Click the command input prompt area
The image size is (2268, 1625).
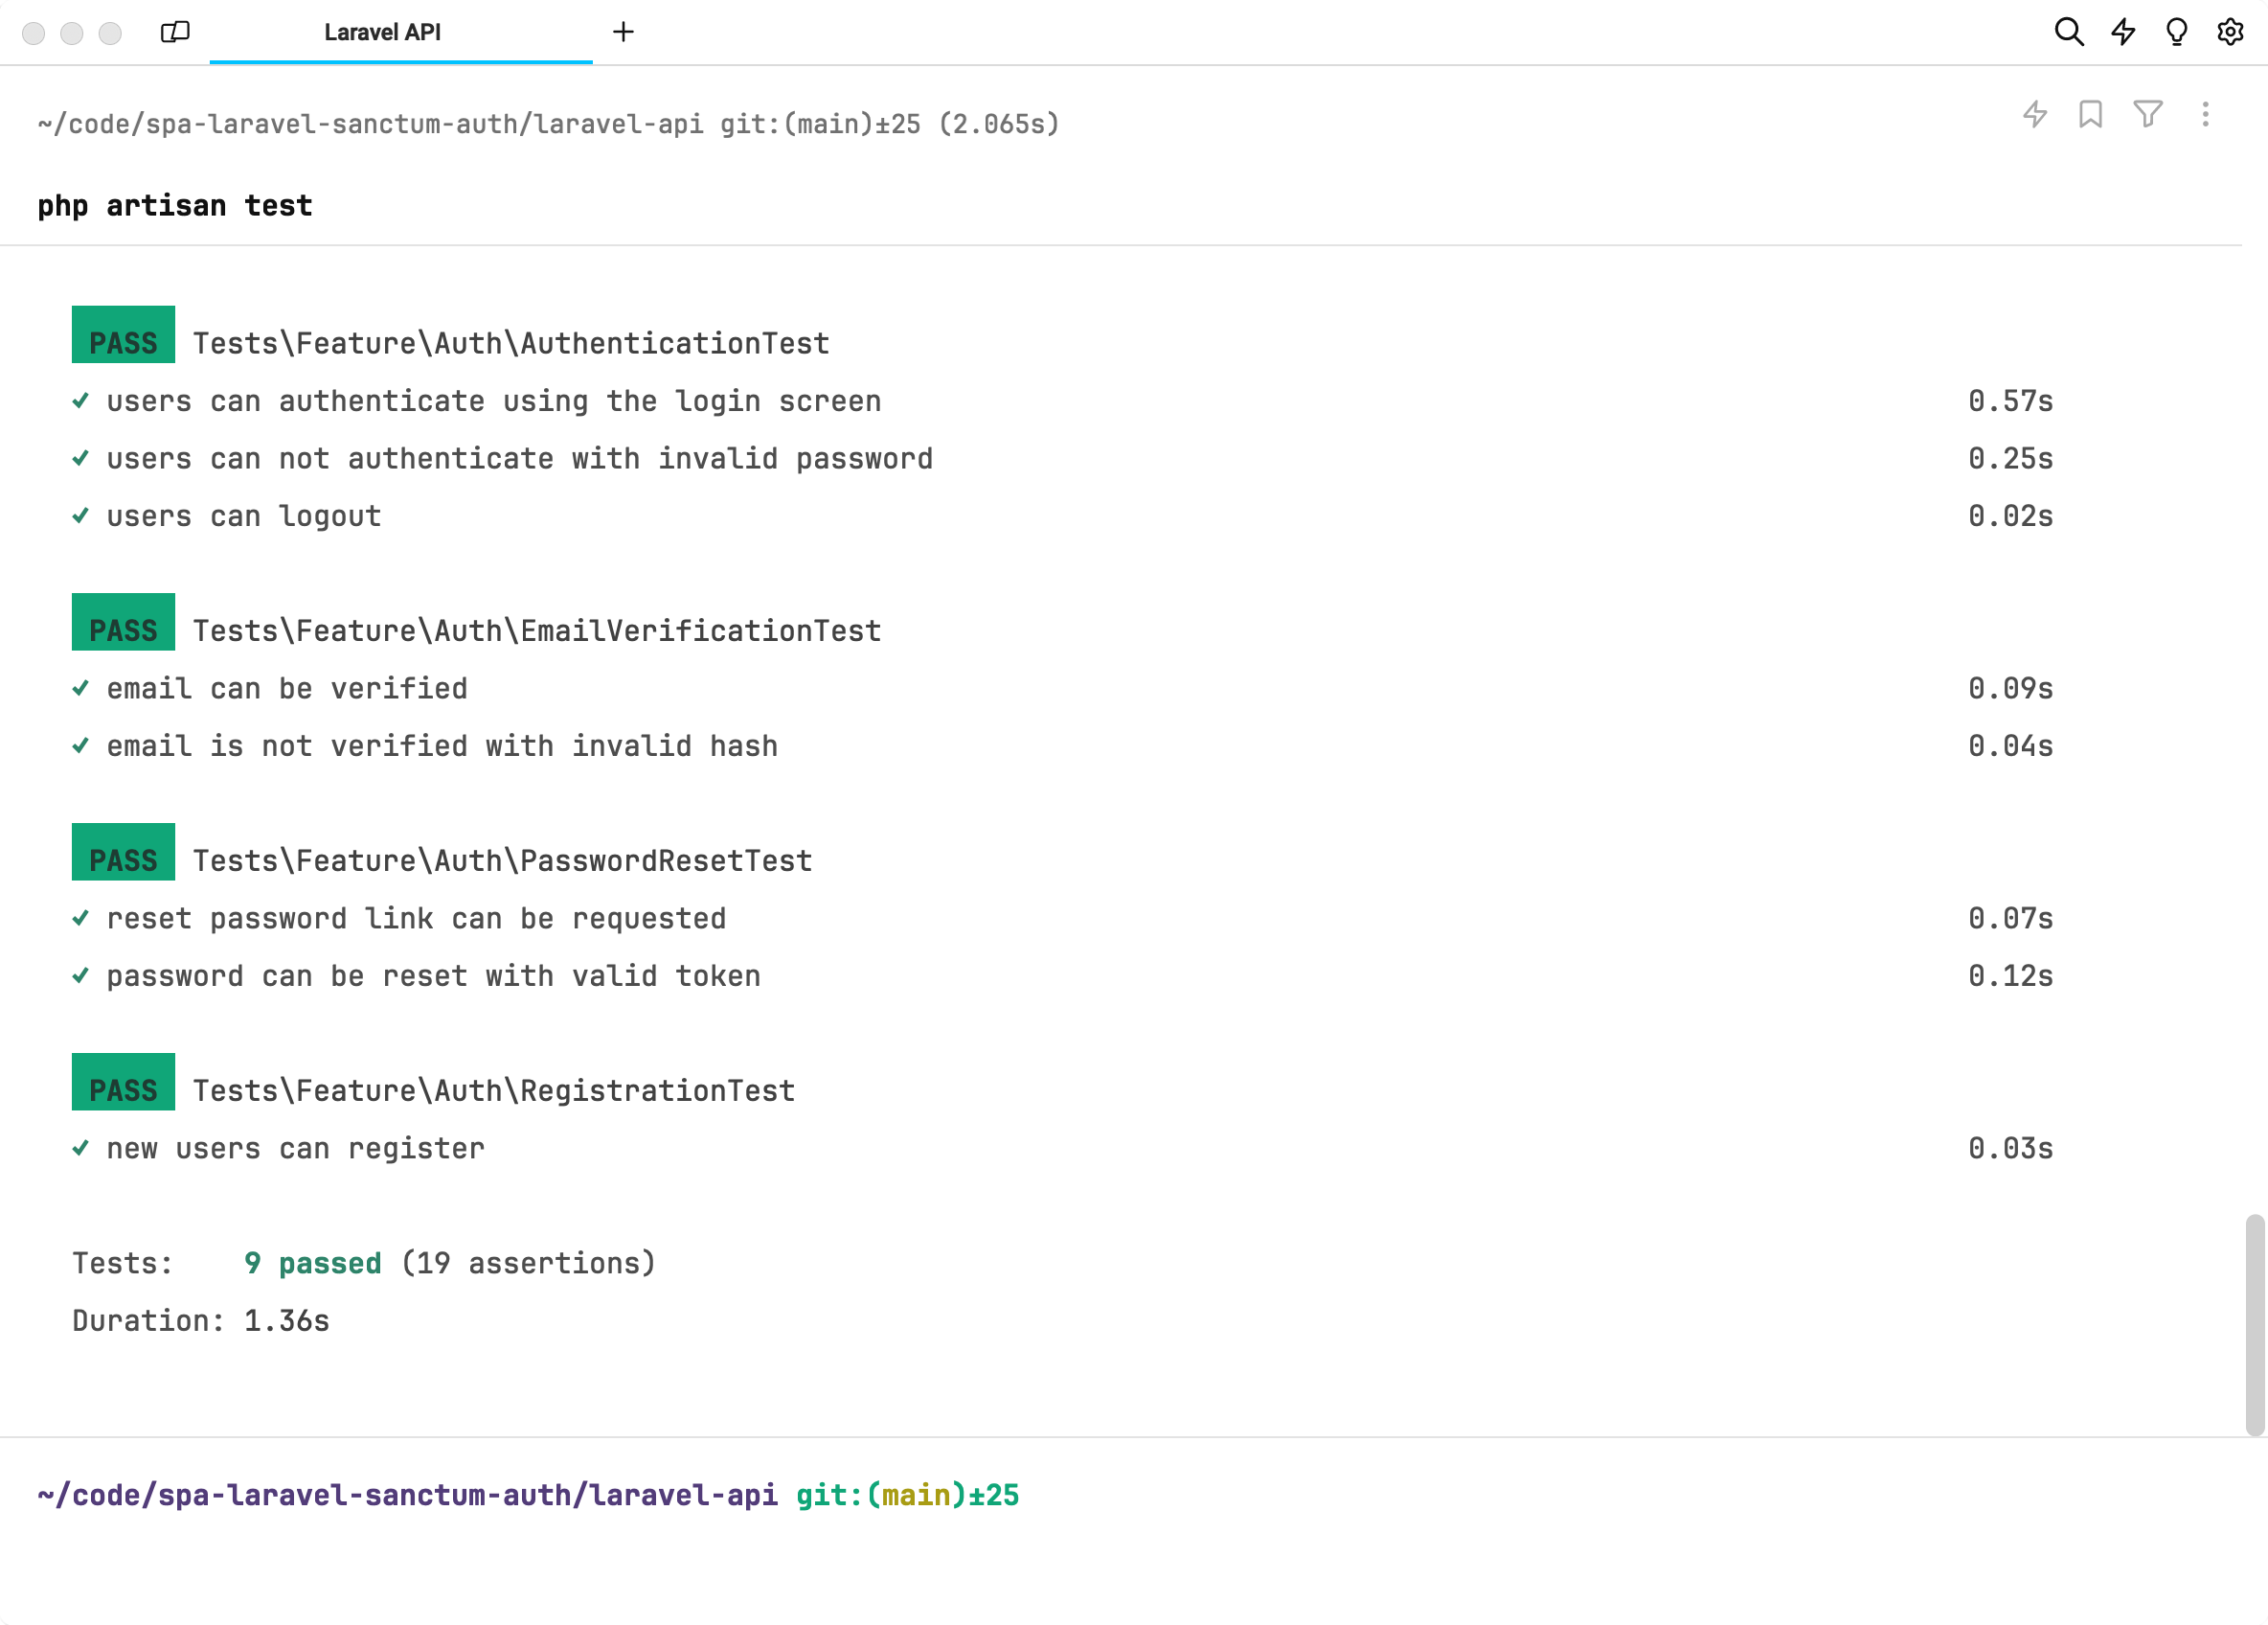pos(1134,1532)
